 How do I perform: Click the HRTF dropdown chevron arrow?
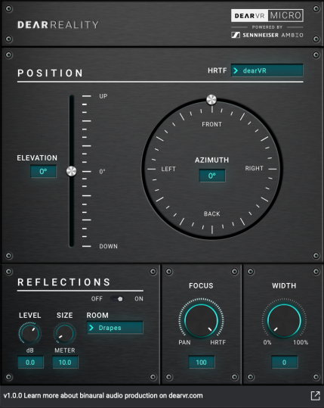coord(236,70)
